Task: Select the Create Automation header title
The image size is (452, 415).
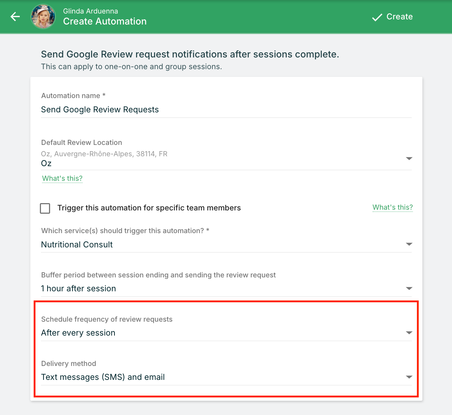Action: (105, 21)
